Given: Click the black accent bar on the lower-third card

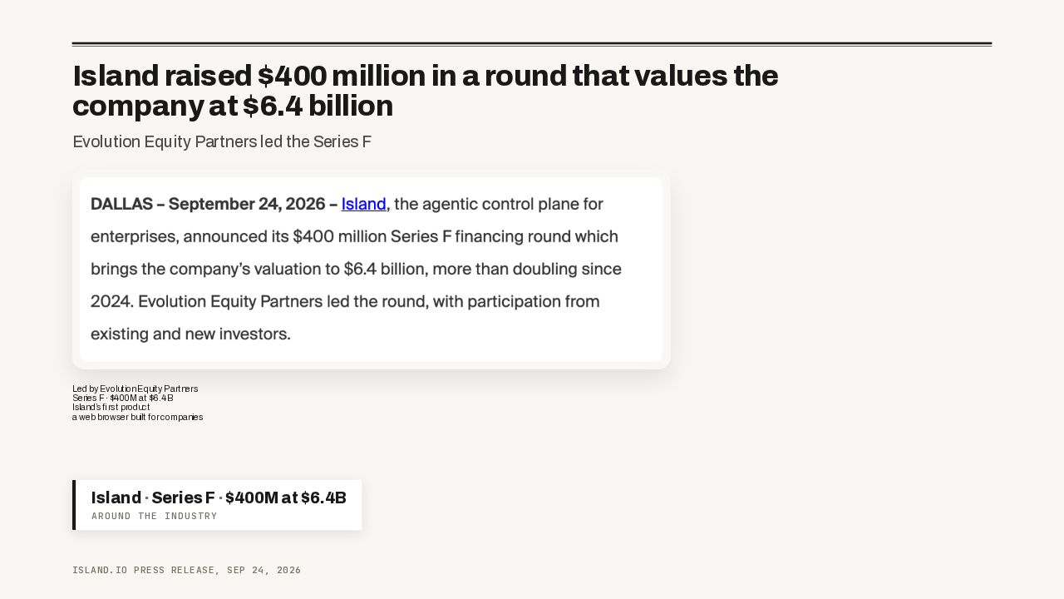Looking at the screenshot, I should point(74,505).
